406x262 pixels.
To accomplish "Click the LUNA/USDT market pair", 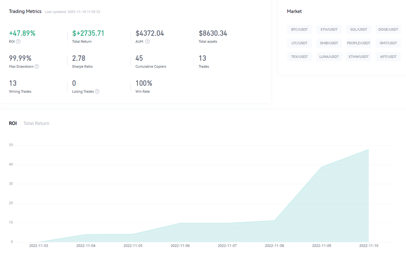I will [329, 57].
